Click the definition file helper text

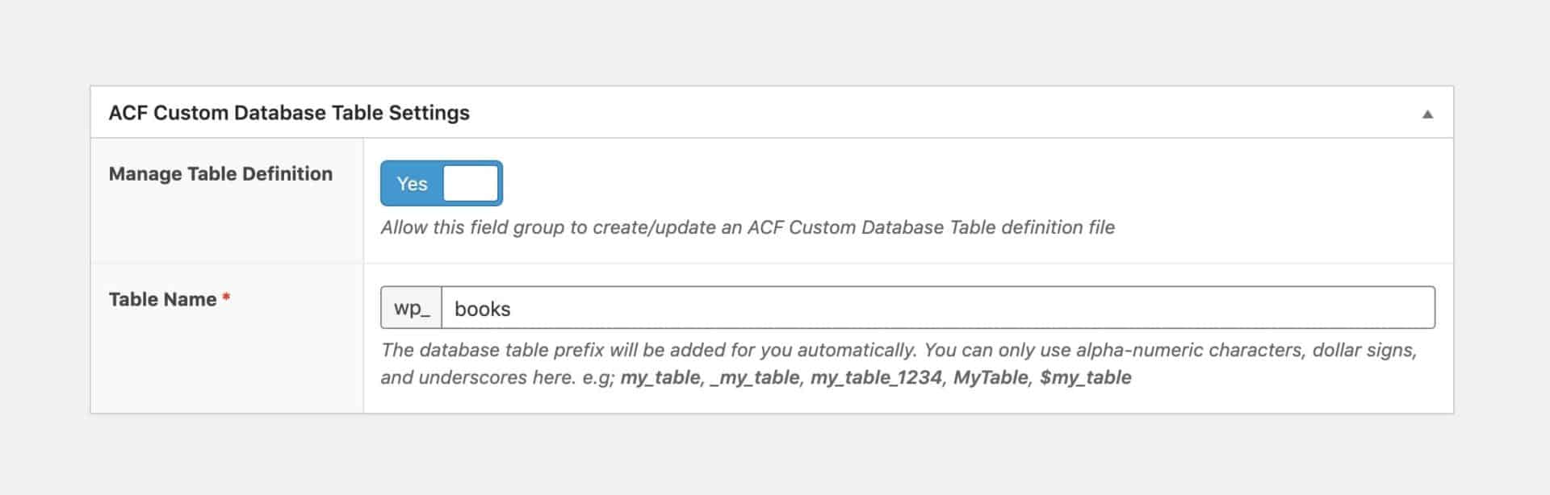tap(747, 227)
